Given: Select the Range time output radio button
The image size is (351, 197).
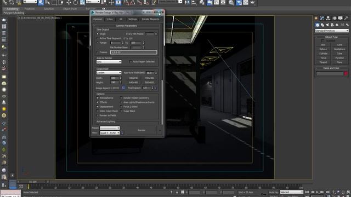Looking at the screenshot, I should [98, 43].
